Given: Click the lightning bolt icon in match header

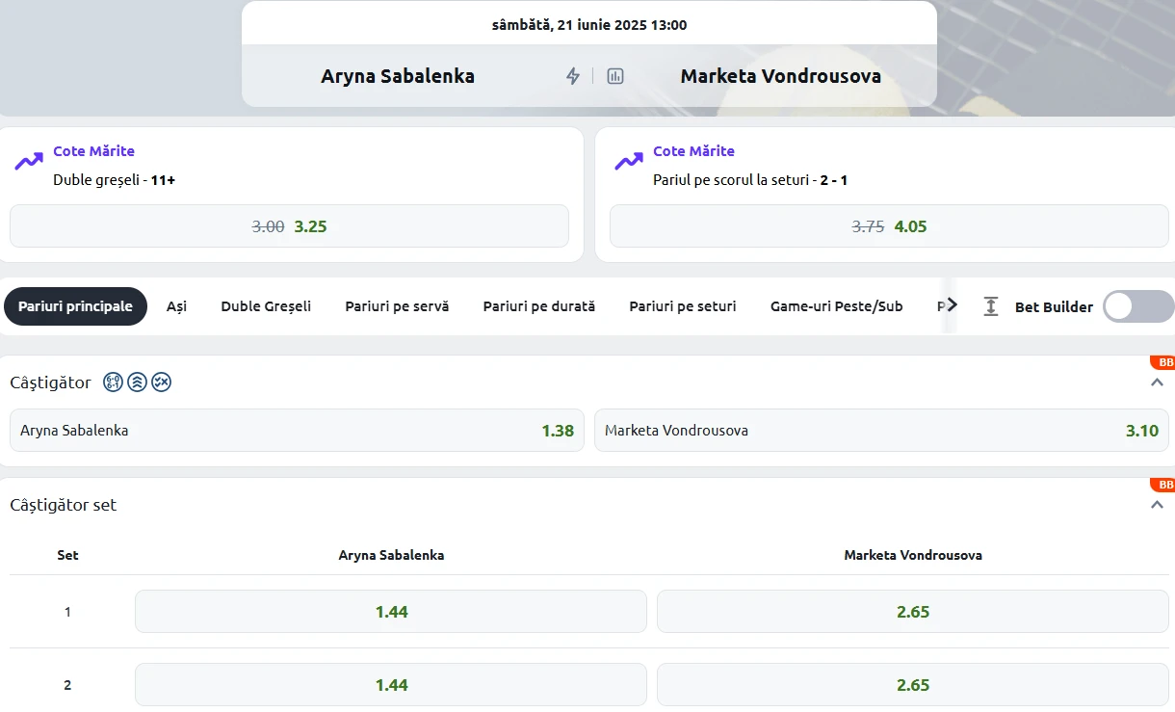Looking at the screenshot, I should coord(573,76).
